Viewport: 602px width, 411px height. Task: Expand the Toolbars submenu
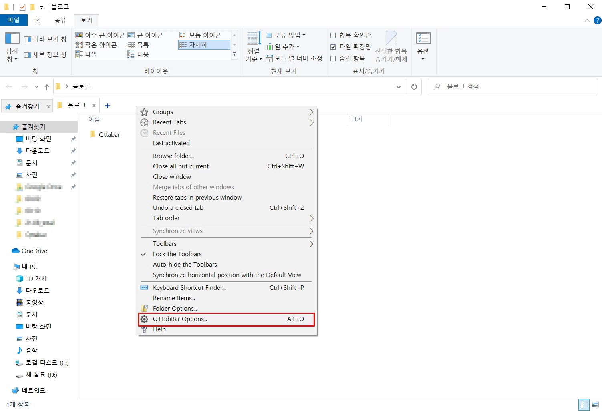227,244
